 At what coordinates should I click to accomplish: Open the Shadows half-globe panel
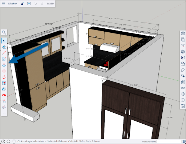click(x=183, y=94)
